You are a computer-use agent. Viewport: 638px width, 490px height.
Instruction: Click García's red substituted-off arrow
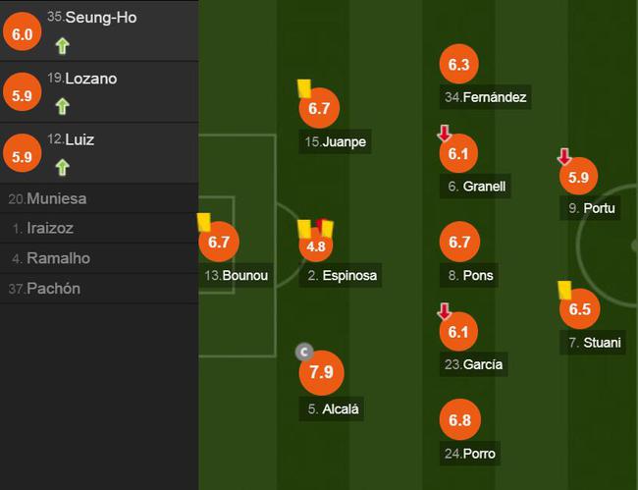[445, 311]
